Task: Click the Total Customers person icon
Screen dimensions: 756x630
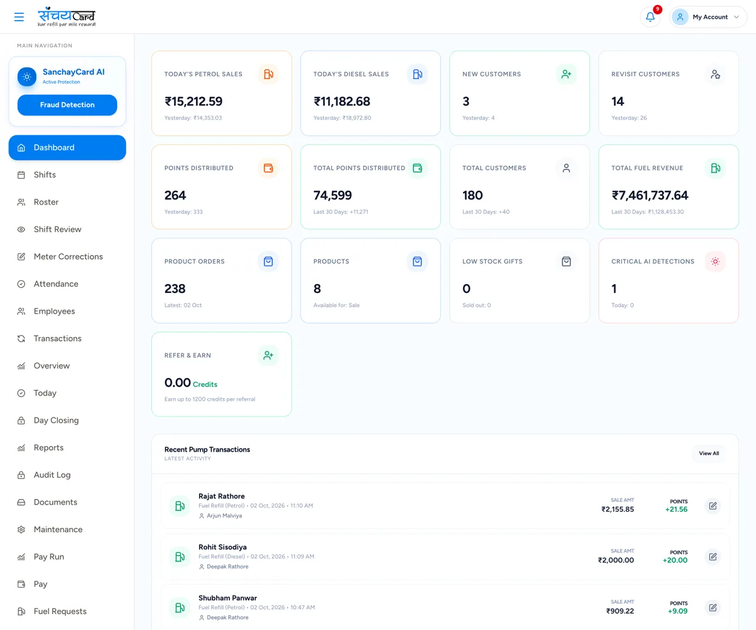Action: tap(566, 168)
